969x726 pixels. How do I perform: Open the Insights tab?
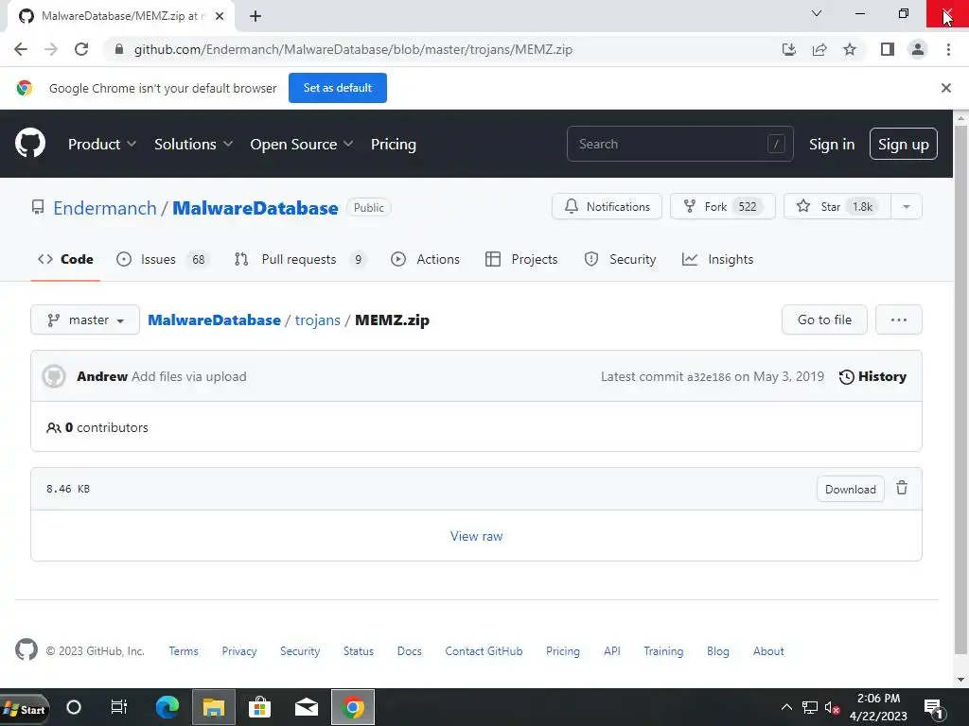(717, 259)
